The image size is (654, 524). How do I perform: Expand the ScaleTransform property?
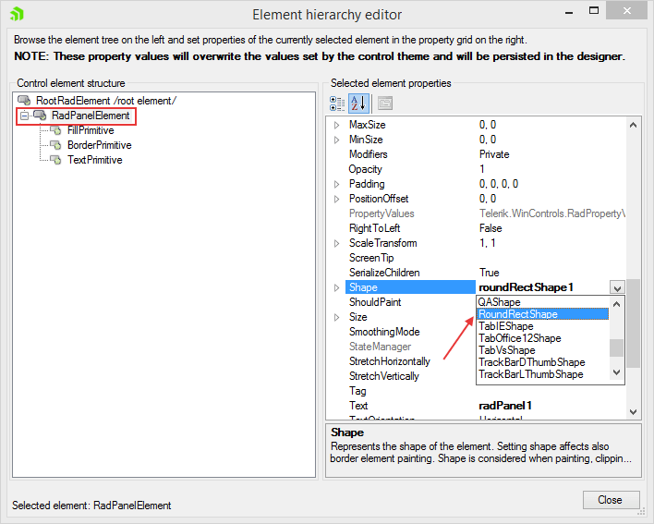click(x=336, y=243)
